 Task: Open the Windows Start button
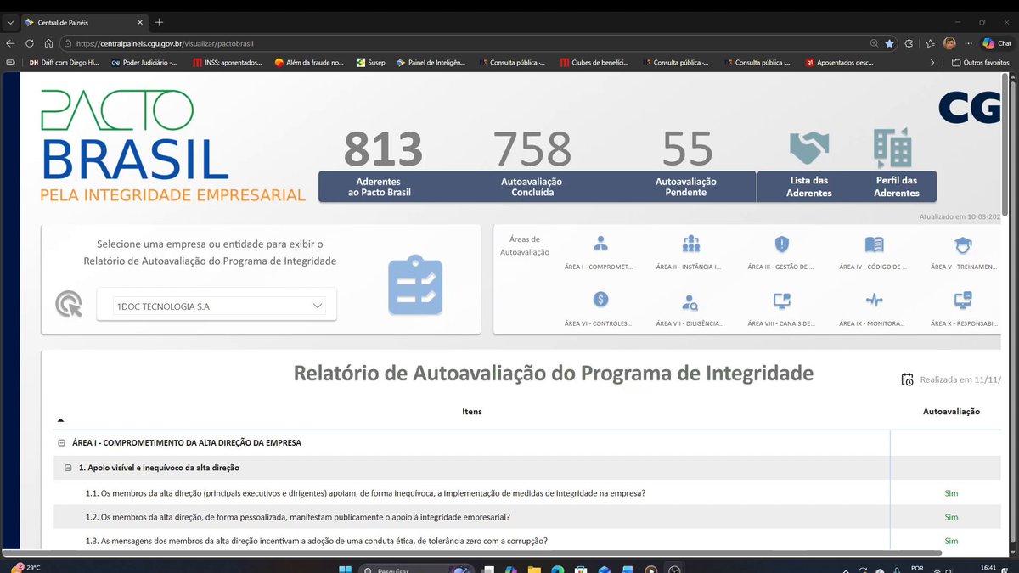345,569
